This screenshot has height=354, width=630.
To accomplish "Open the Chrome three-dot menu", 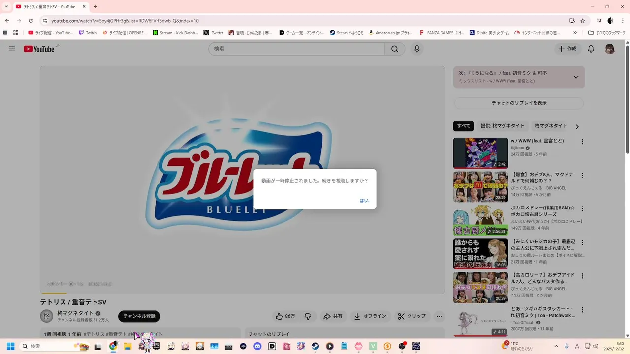I will coord(622,21).
